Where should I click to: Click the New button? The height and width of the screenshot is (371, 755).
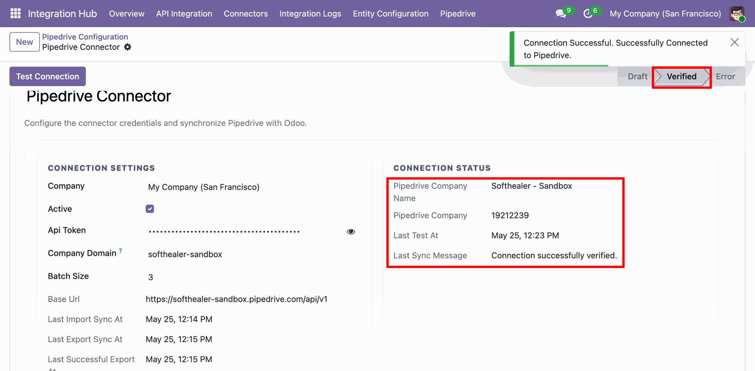[x=24, y=42]
